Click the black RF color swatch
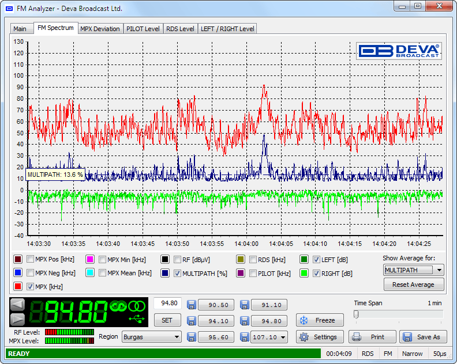The width and height of the screenshot is (457, 364). (x=165, y=259)
